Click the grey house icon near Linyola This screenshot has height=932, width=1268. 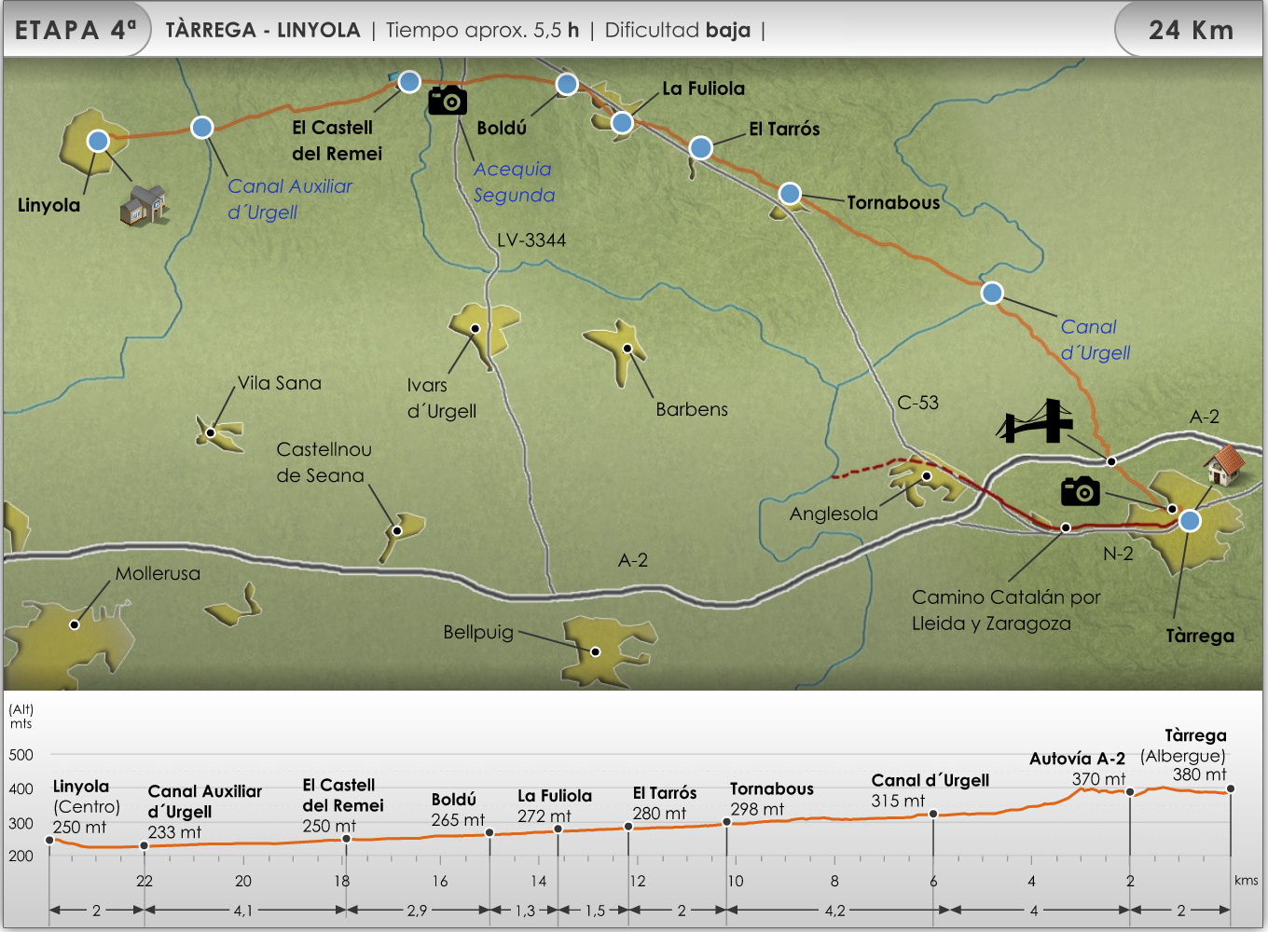click(x=144, y=204)
